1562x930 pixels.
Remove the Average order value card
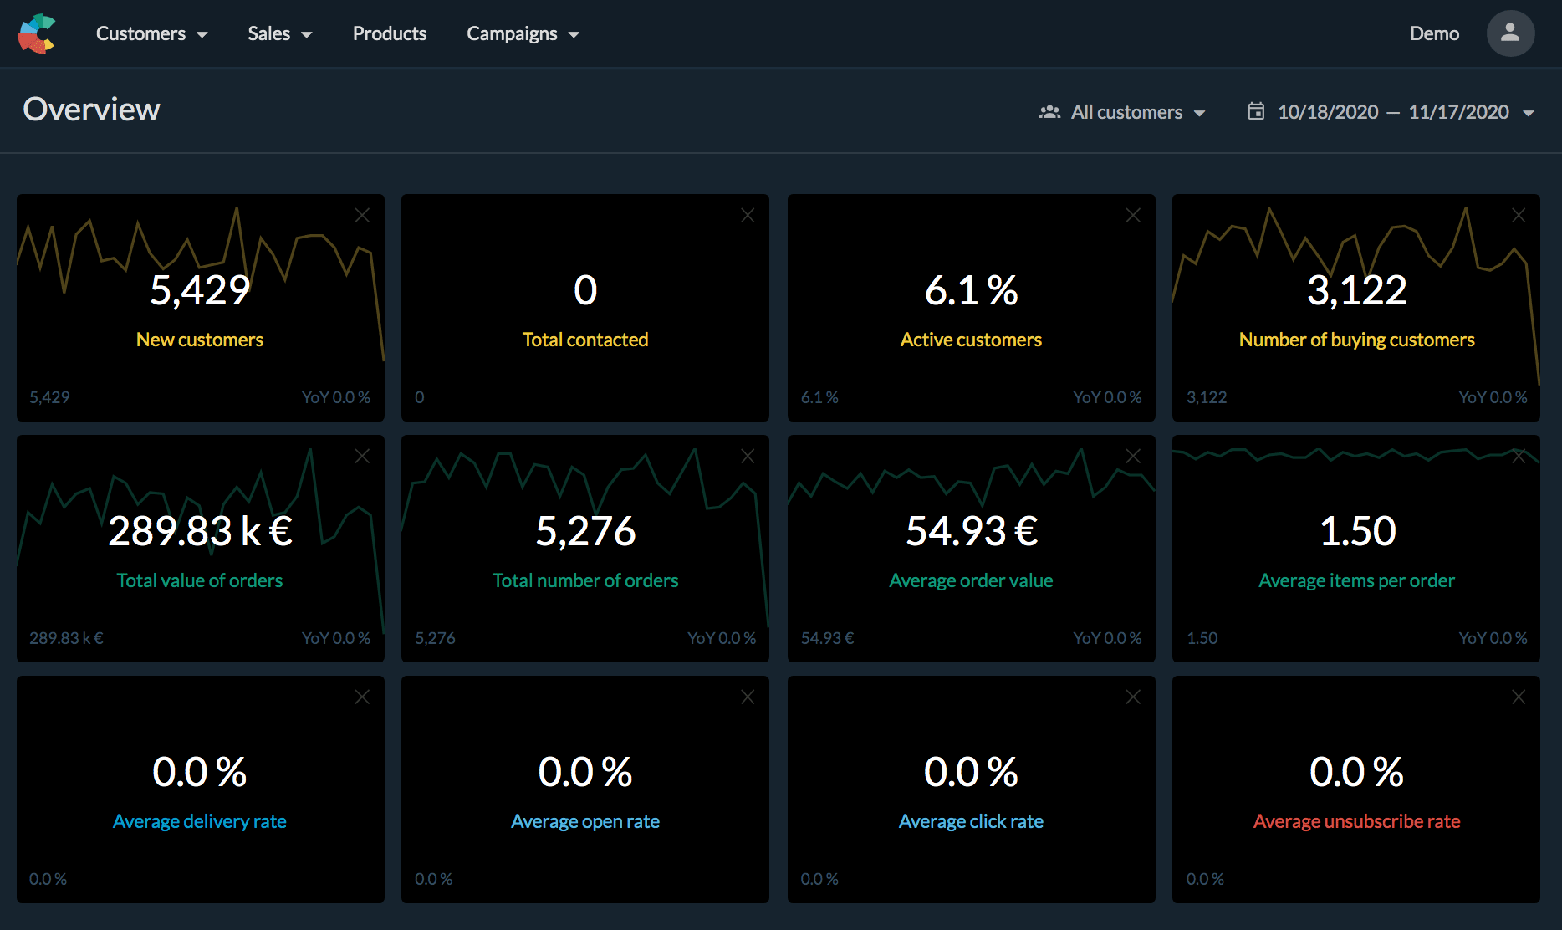tap(1133, 457)
